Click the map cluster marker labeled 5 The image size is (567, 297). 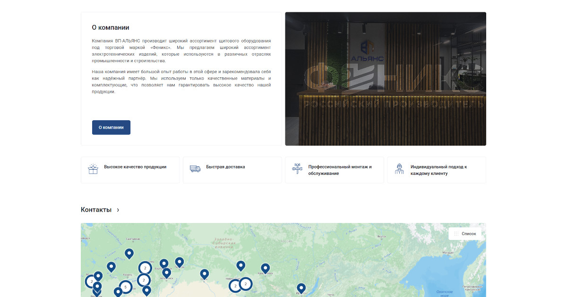125,287
